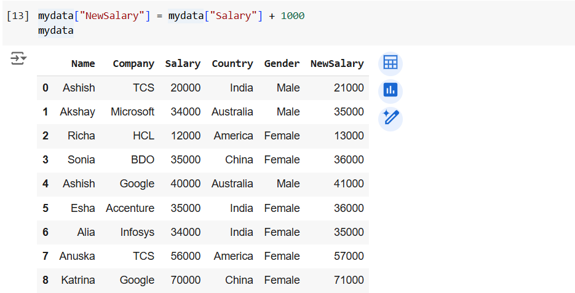This screenshot has height=293, width=575.
Task: Click the Name column header
Action: pos(83,64)
